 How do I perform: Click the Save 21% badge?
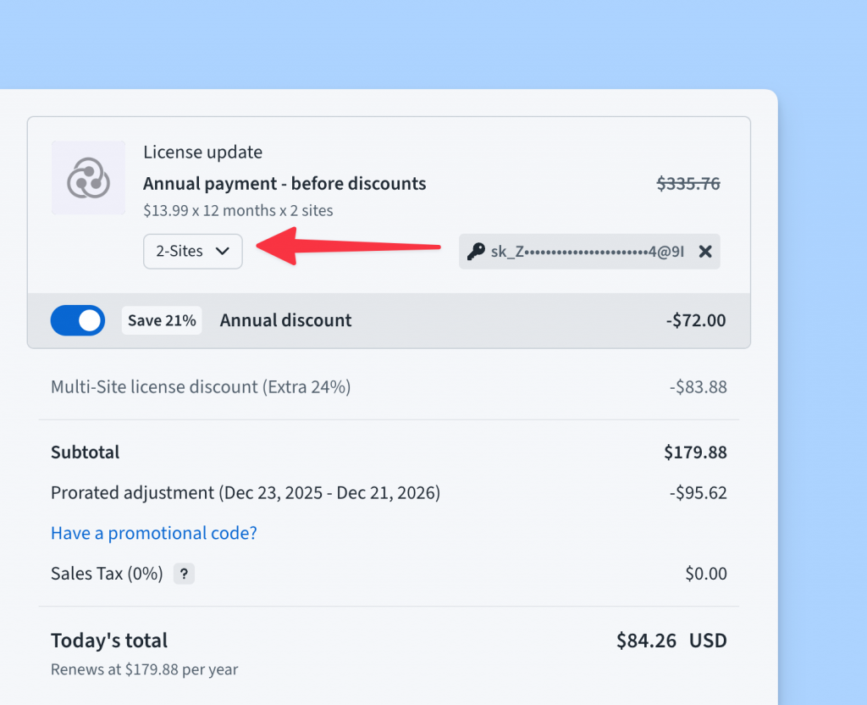161,320
